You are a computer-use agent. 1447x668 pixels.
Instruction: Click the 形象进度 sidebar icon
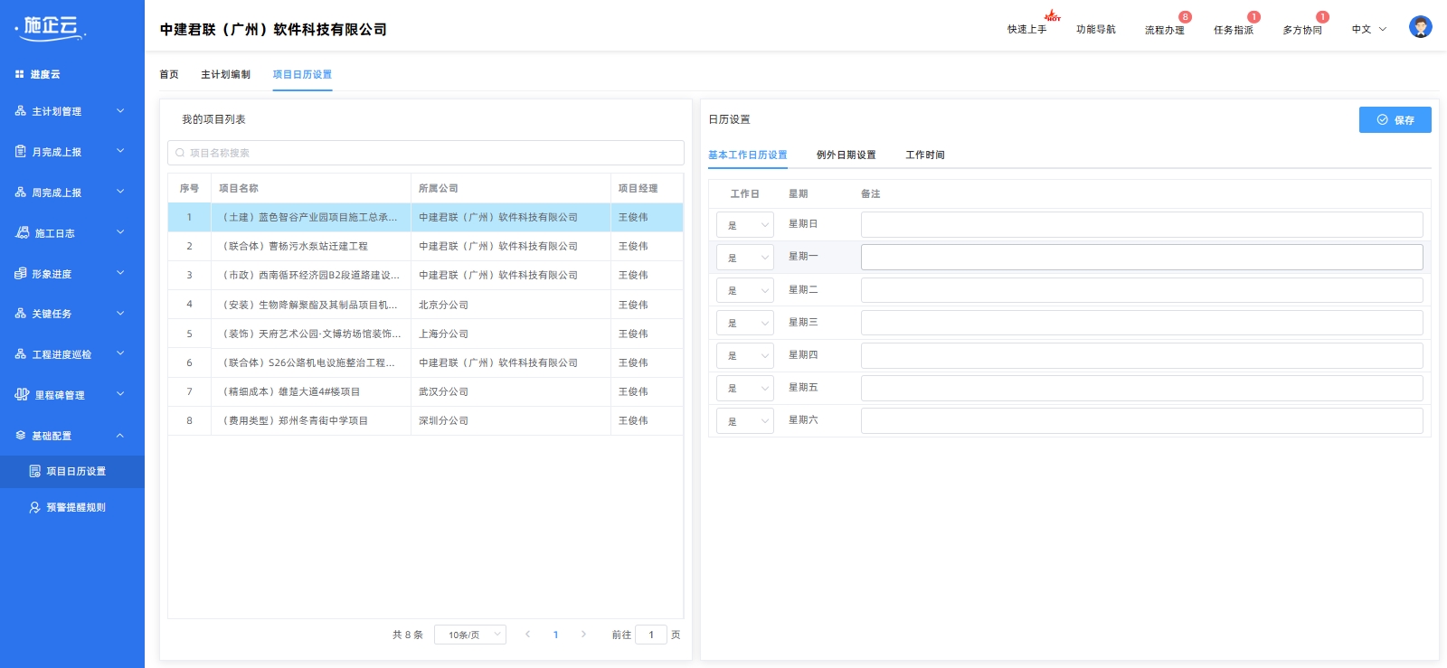click(20, 273)
